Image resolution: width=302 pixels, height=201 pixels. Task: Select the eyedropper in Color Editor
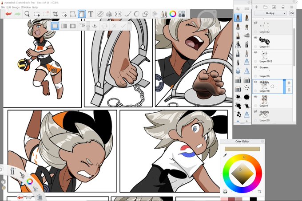click(225, 155)
